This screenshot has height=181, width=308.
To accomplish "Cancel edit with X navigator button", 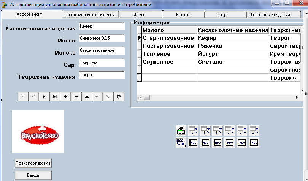I will [x=108, y=97].
